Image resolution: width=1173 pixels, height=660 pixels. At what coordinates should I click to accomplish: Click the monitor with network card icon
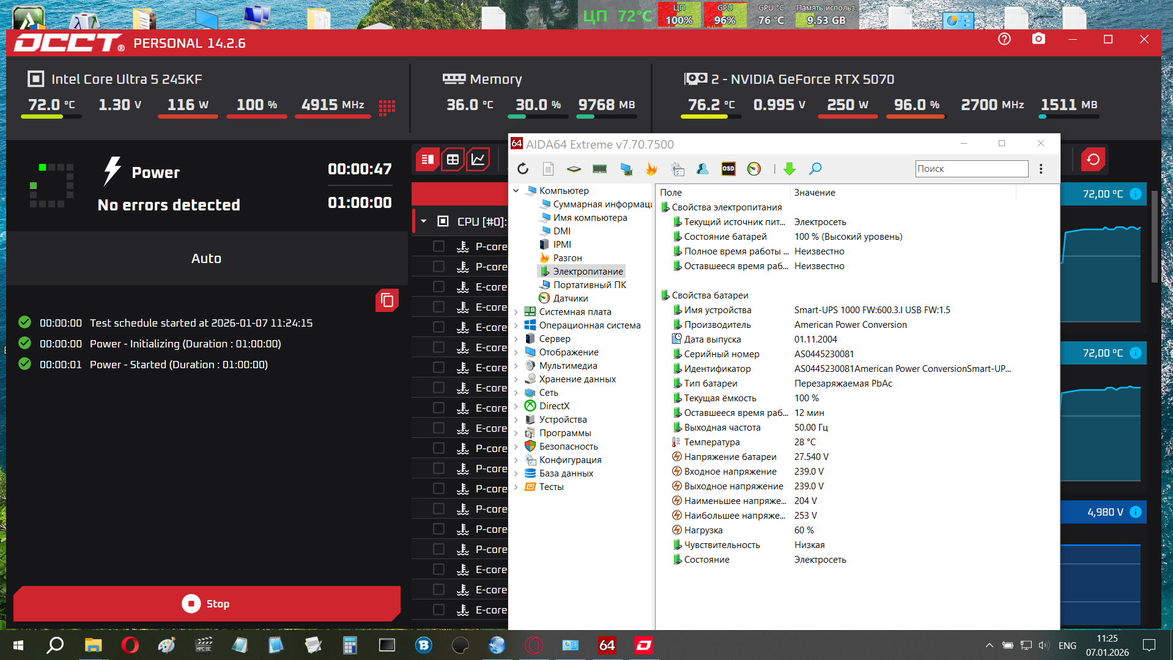626,169
